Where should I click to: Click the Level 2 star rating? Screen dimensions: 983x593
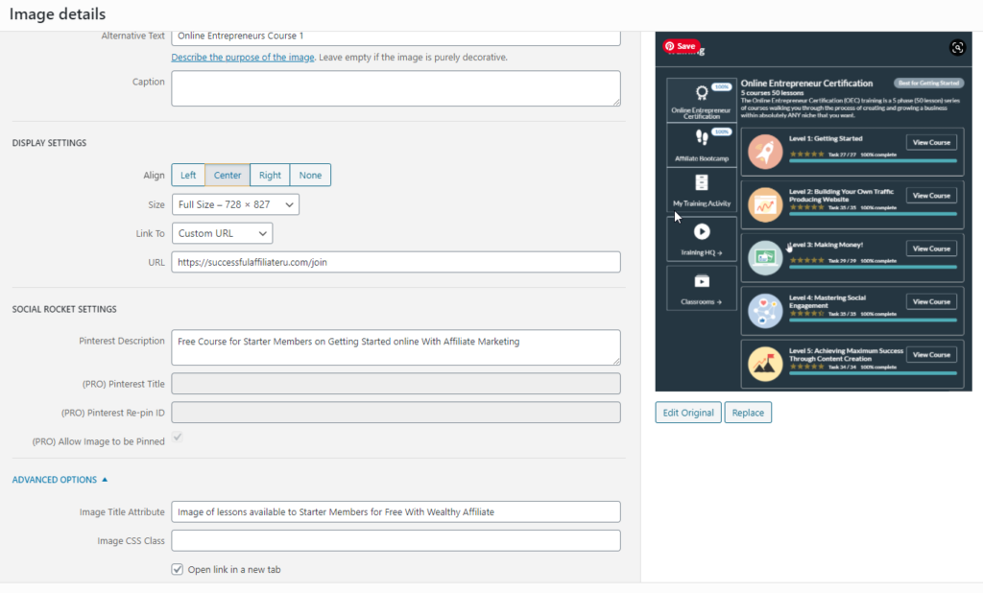806,207
